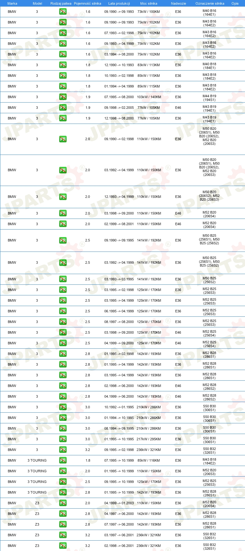Click fuel icon in row 09.1990 -> 09.1995
This screenshot has height=551, width=245.
click(63, 240)
